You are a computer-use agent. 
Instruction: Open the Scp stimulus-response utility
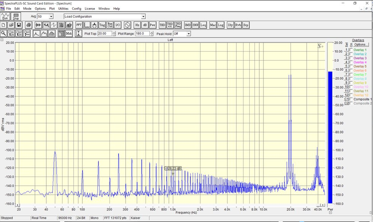click(246, 25)
